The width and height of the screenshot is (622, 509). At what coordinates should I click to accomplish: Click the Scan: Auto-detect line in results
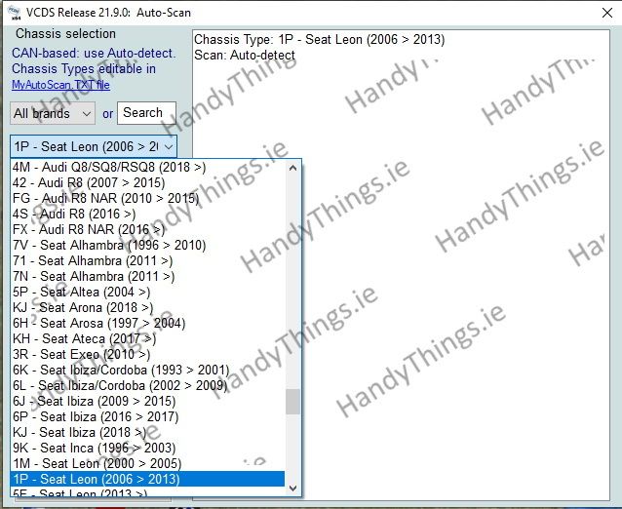click(245, 55)
